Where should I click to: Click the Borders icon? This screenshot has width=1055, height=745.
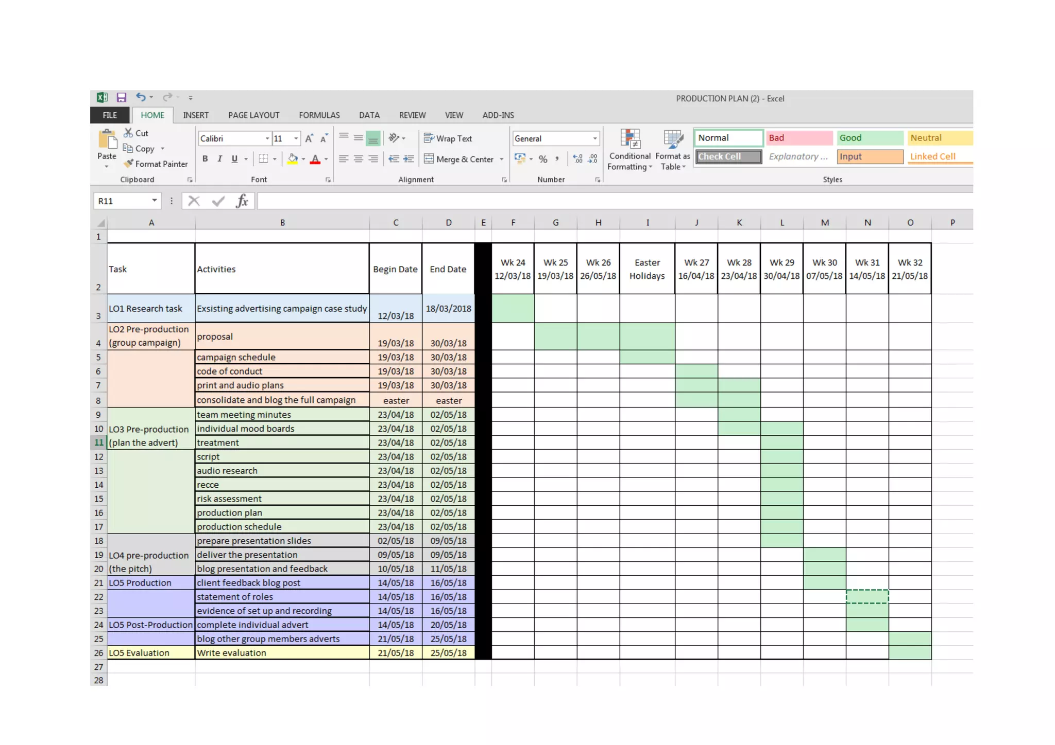tap(263, 159)
